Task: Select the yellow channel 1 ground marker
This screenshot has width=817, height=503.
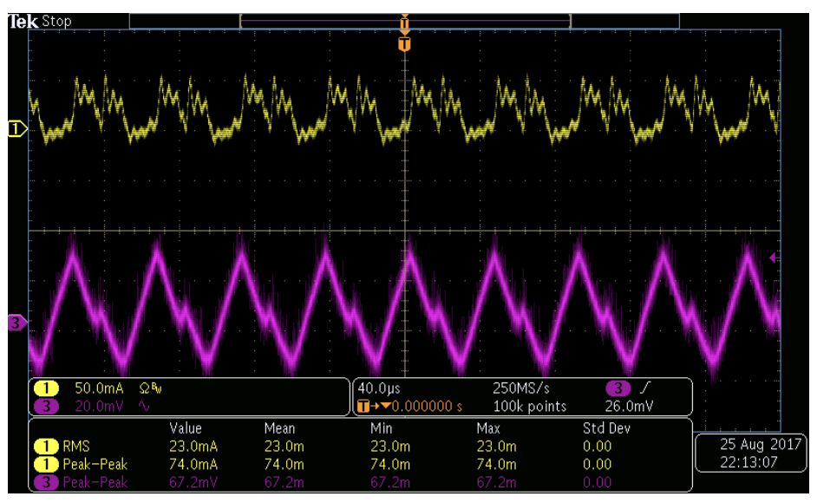Action: coord(16,130)
